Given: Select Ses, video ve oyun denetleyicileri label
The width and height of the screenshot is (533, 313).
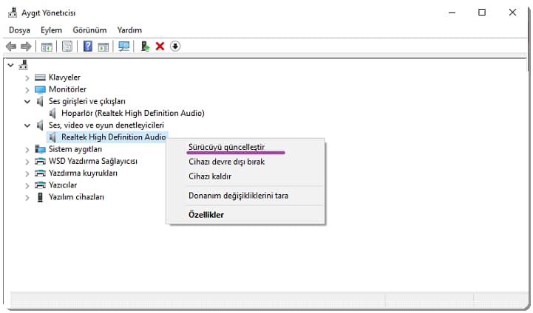Looking at the screenshot, I should click(x=106, y=125).
